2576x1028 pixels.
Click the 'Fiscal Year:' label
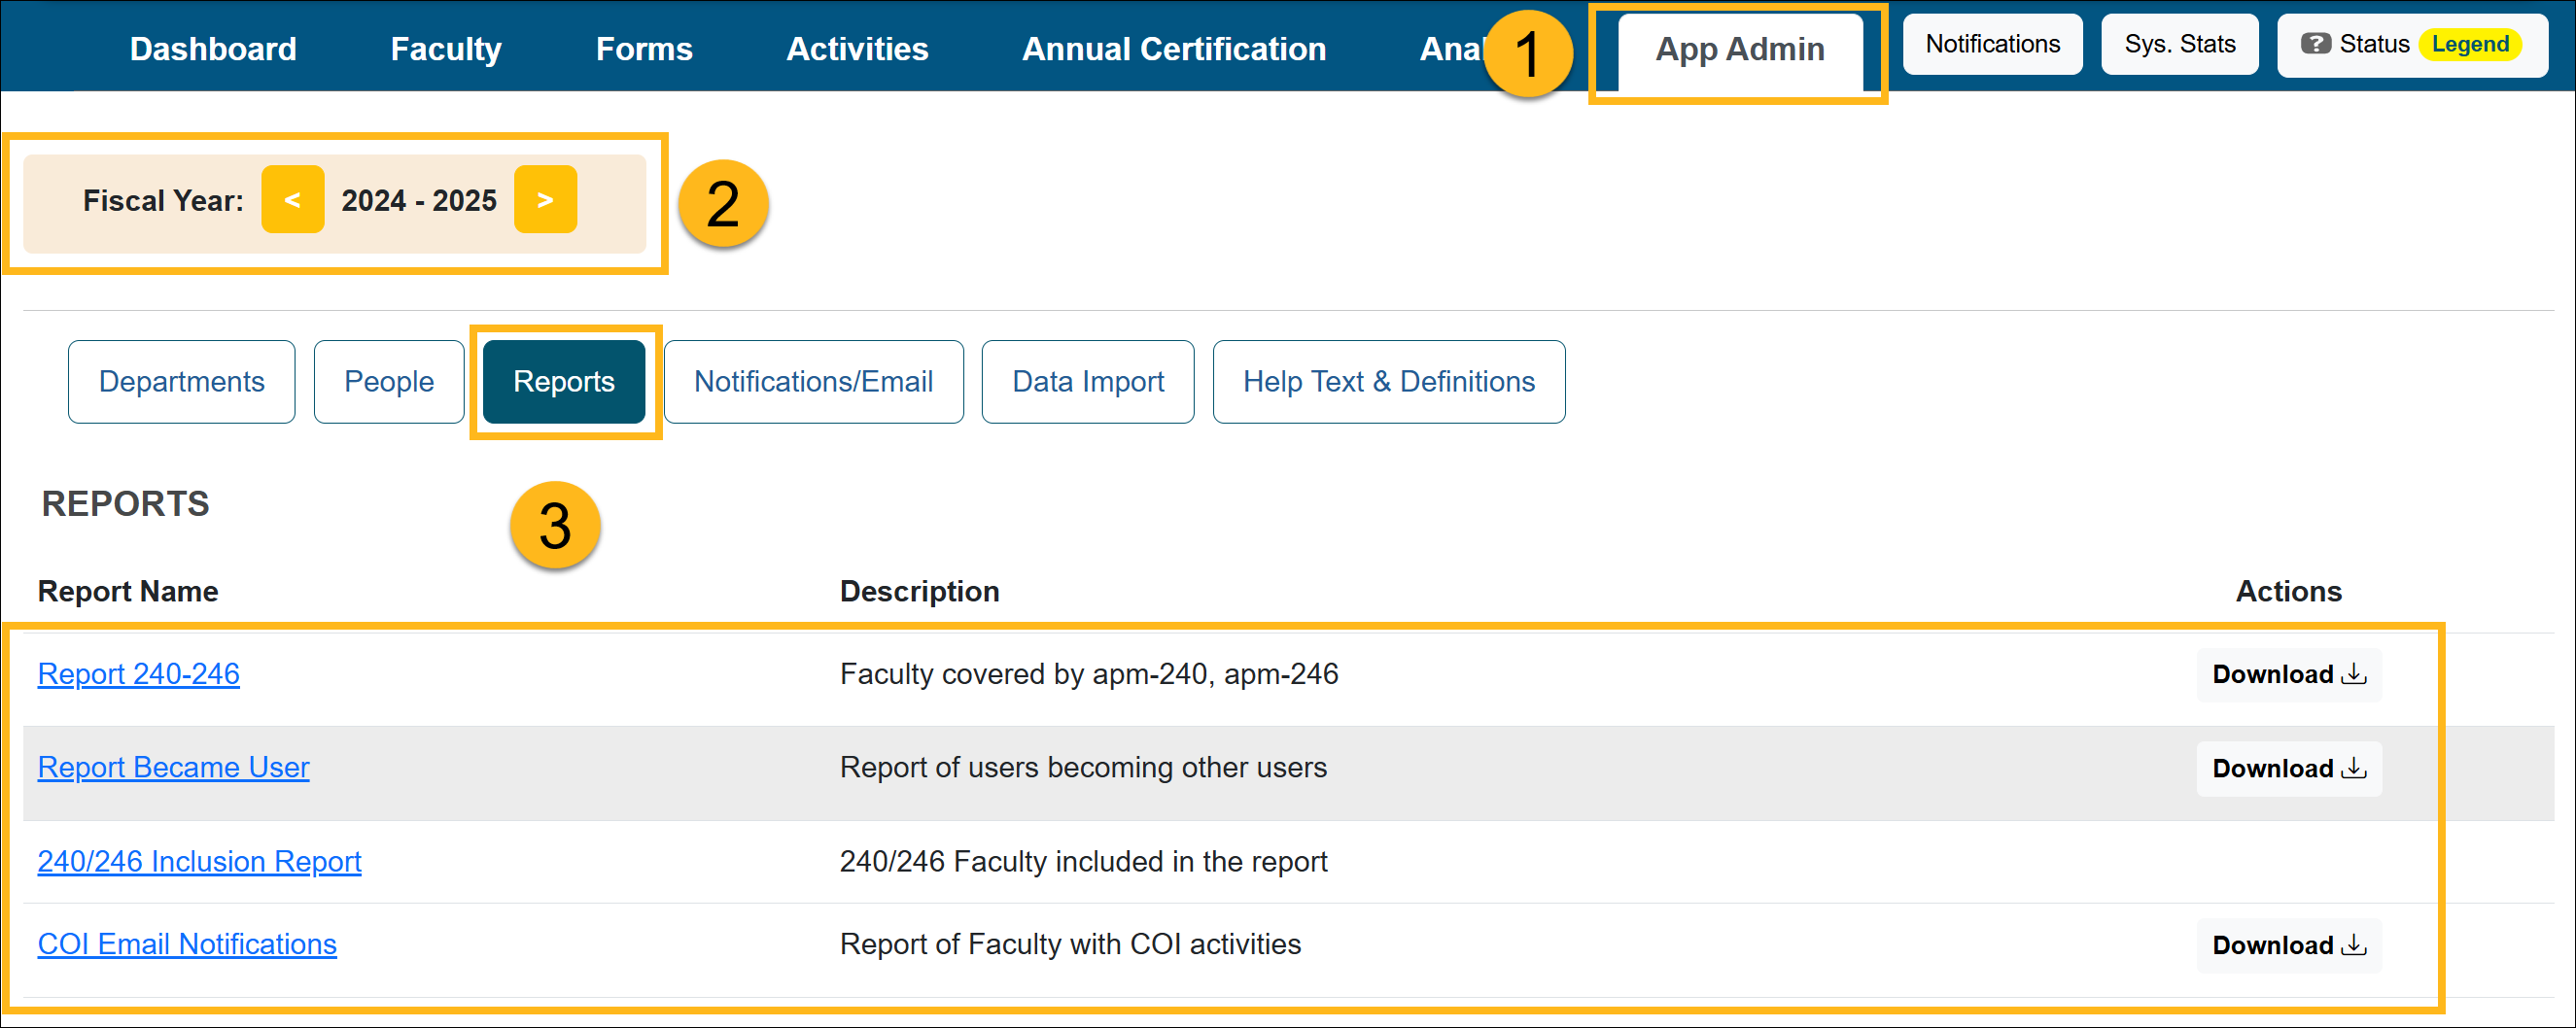(x=163, y=201)
